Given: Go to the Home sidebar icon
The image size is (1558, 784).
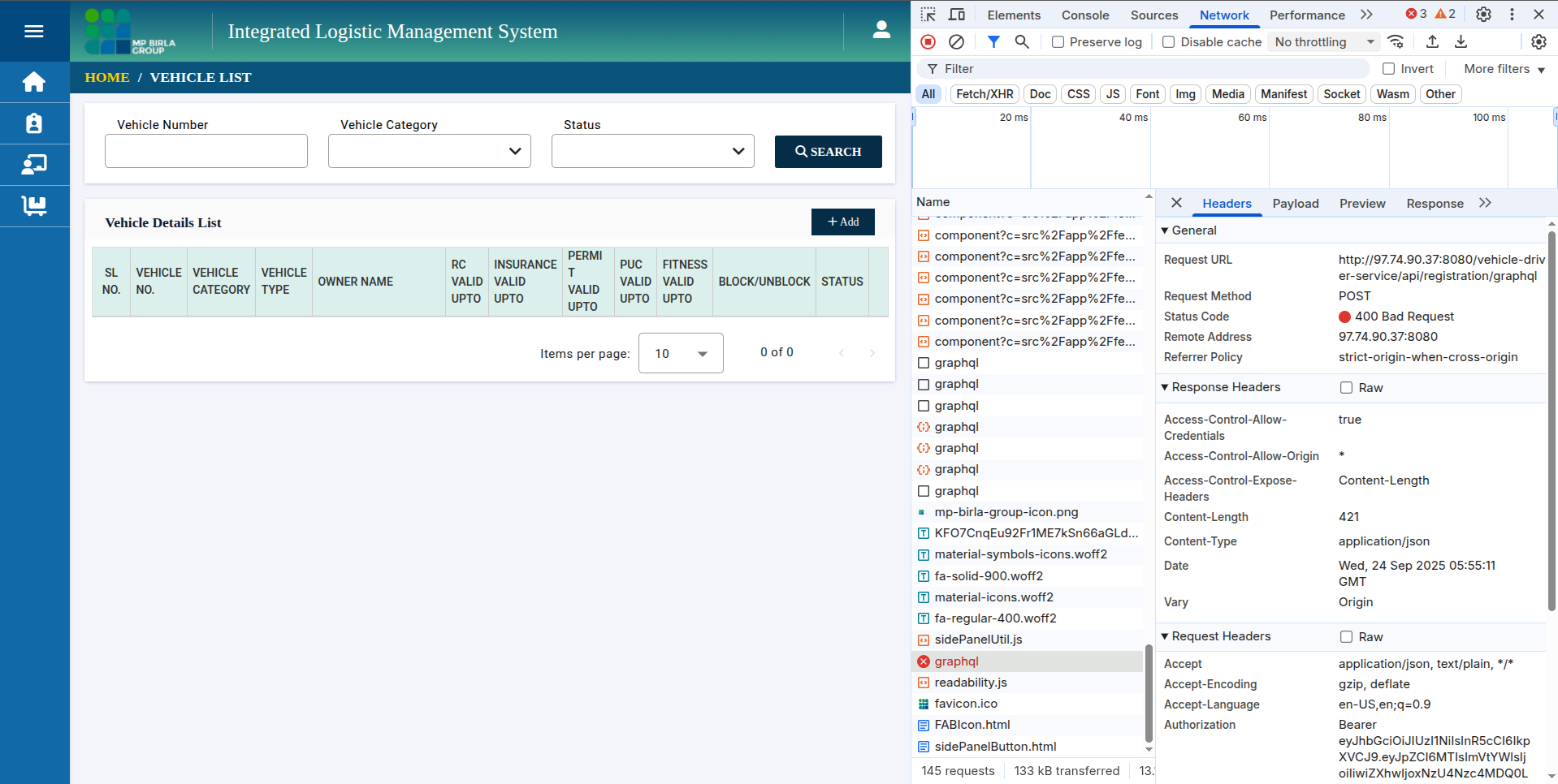Looking at the screenshot, I should [34, 82].
